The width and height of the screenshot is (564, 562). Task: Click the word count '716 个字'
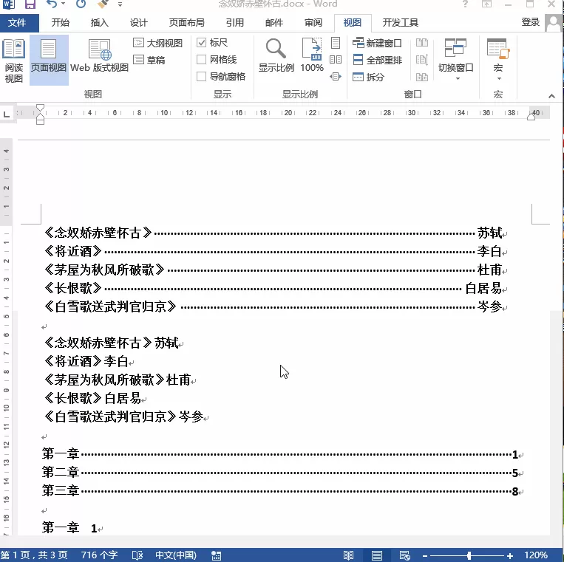99,555
